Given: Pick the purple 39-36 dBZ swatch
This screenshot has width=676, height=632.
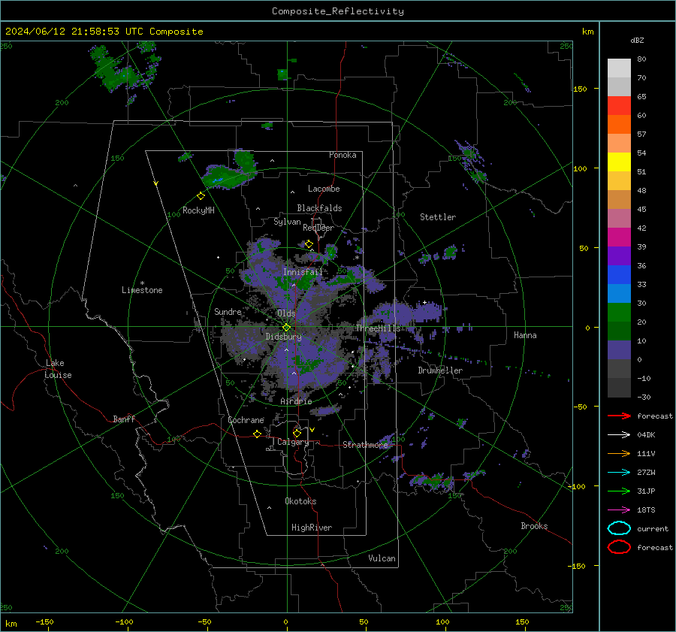Looking at the screenshot, I should click(619, 256).
